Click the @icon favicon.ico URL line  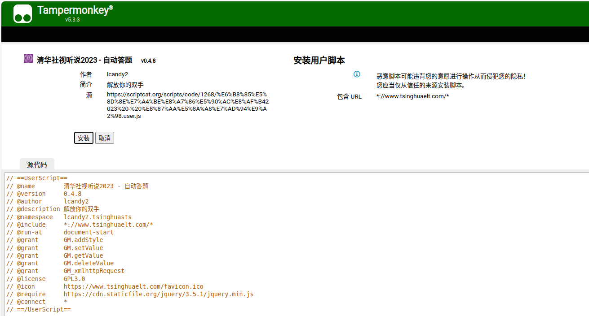(105, 286)
